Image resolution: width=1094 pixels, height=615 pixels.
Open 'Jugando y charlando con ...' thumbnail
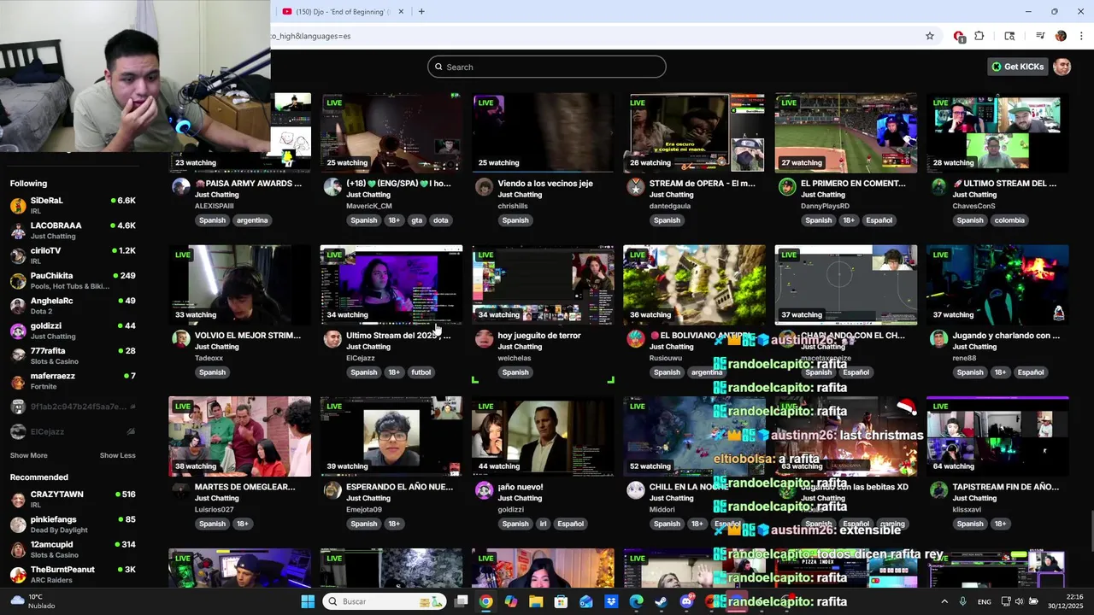pos(997,285)
